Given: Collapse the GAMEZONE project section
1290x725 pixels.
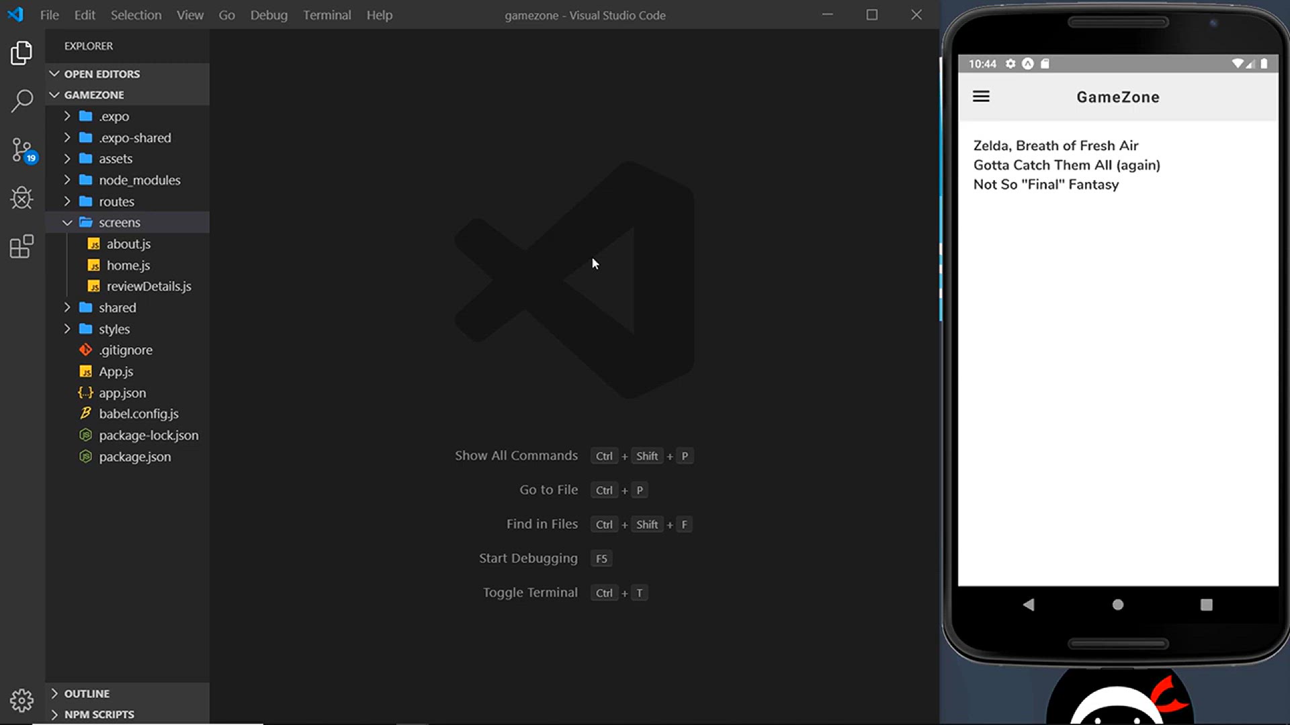Looking at the screenshot, I should click(x=54, y=95).
